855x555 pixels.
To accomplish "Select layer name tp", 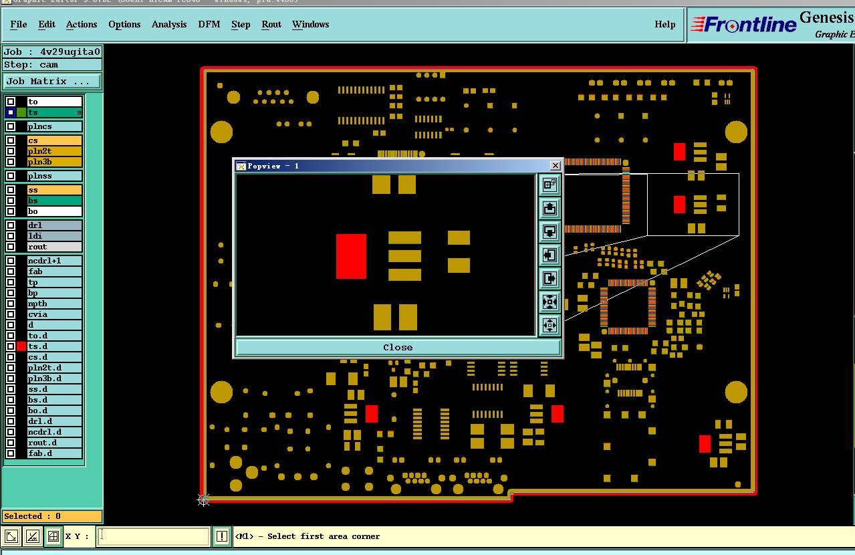I will click(55, 282).
